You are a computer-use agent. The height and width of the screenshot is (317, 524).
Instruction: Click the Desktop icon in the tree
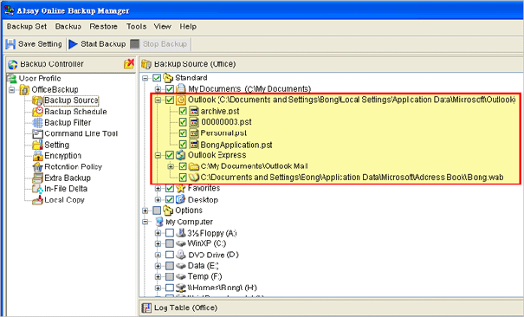point(180,199)
